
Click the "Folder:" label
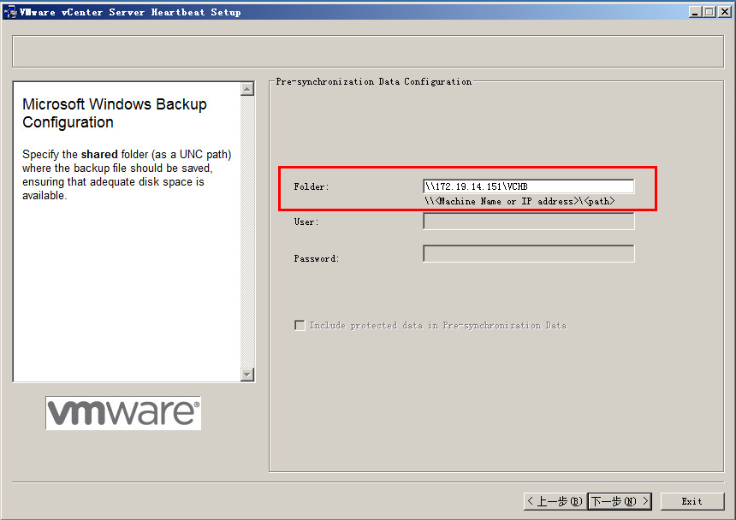[x=312, y=186]
